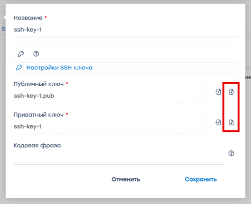This screenshot has width=251, height=204.
Task: Focus the Название field with ssh-key-1
Action: [x=125, y=30]
